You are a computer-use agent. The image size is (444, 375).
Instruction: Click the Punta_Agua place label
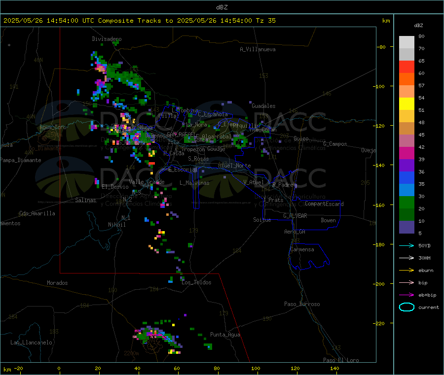(x=225, y=335)
